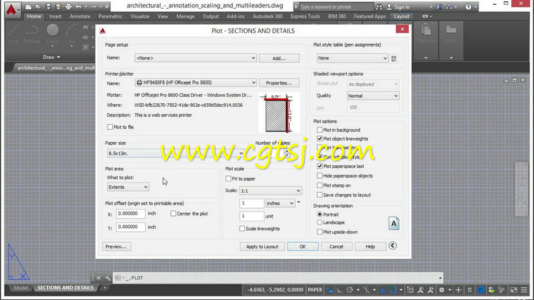Click the New drawing icon in Quick Access toolbar

[x=29, y=7]
